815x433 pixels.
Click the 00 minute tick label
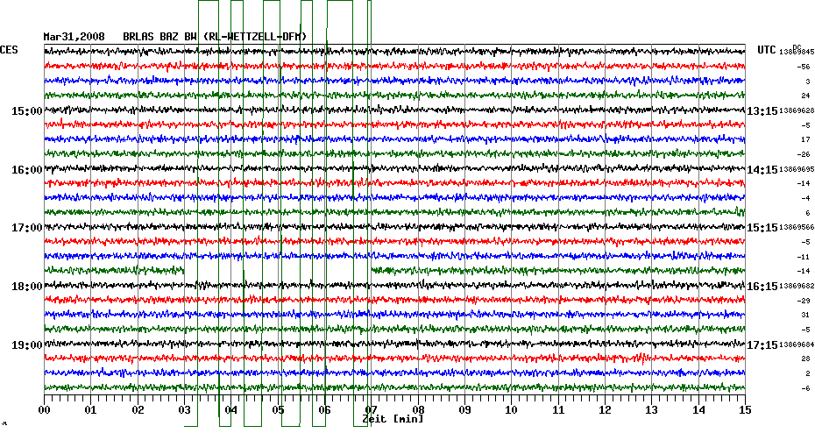click(44, 409)
